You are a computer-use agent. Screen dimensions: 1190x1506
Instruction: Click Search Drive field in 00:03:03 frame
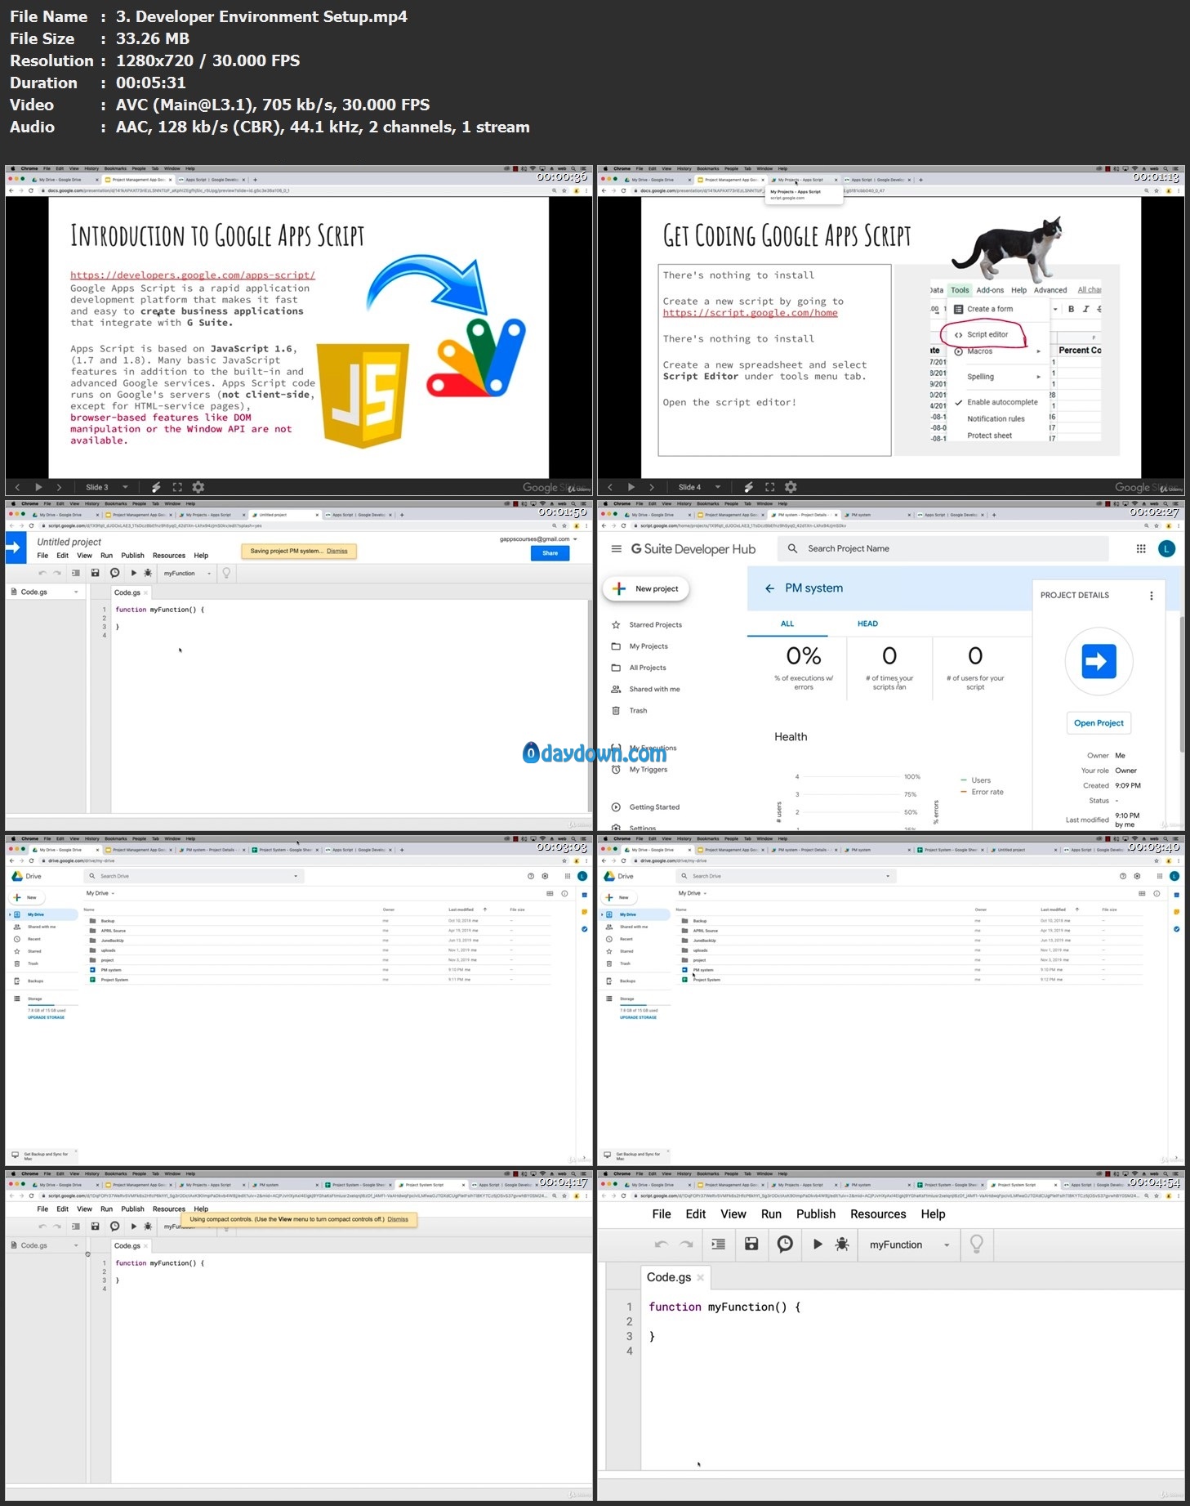pos(194,876)
